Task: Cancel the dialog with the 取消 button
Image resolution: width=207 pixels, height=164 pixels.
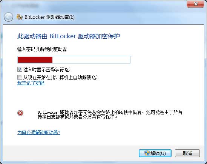Action: (x=187, y=153)
